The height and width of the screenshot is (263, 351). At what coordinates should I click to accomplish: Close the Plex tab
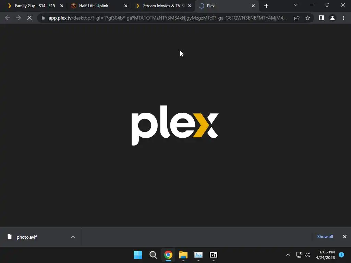pyautogui.click(x=253, y=6)
